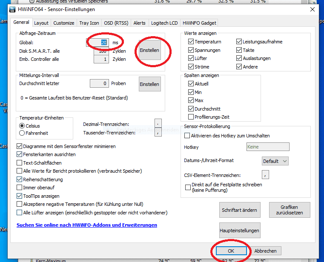Screen dimensions: 324x262
Task: Click the Dezimal-Trennzeichen field
Action: point(158,124)
